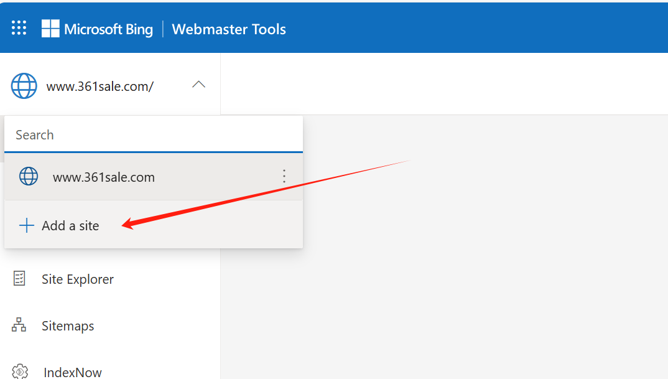Viewport: 668px width, 379px height.
Task: Open the three-dot options for www.361sale.com
Action: point(284,177)
